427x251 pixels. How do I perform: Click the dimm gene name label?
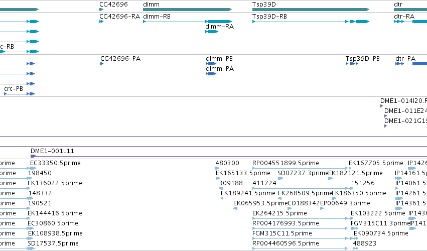[x=151, y=5]
